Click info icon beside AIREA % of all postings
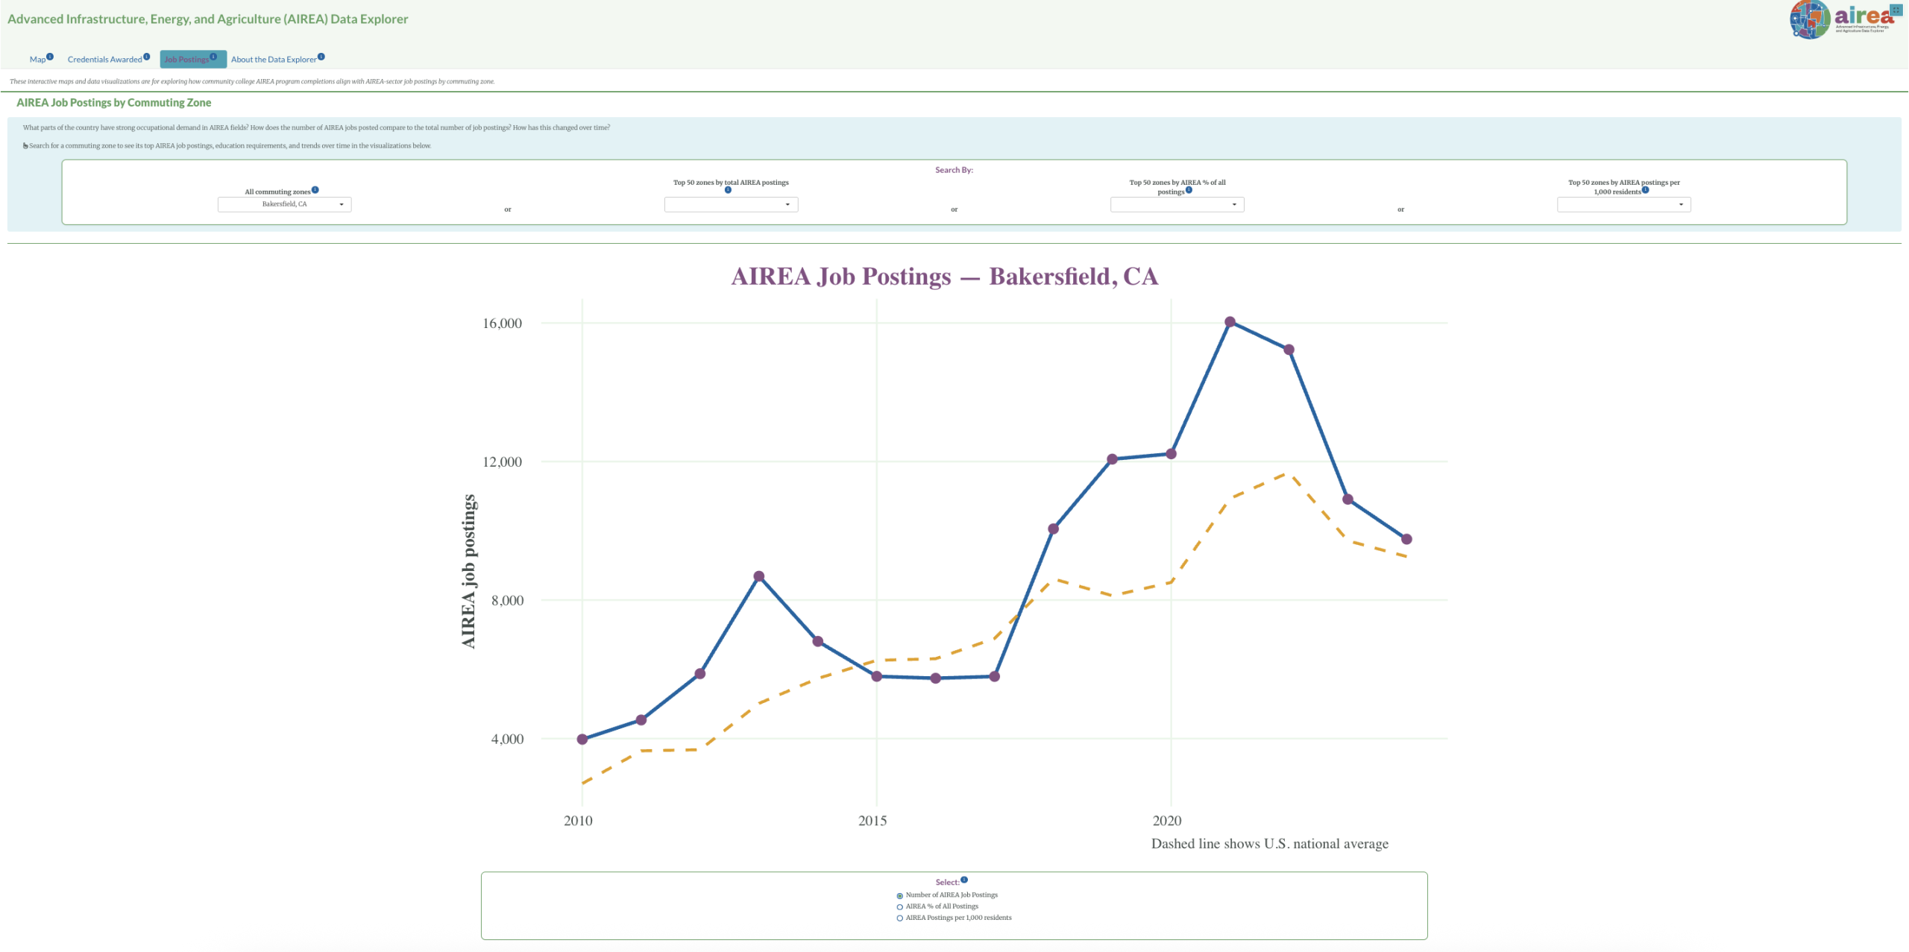This screenshot has width=1909, height=952. click(1189, 190)
